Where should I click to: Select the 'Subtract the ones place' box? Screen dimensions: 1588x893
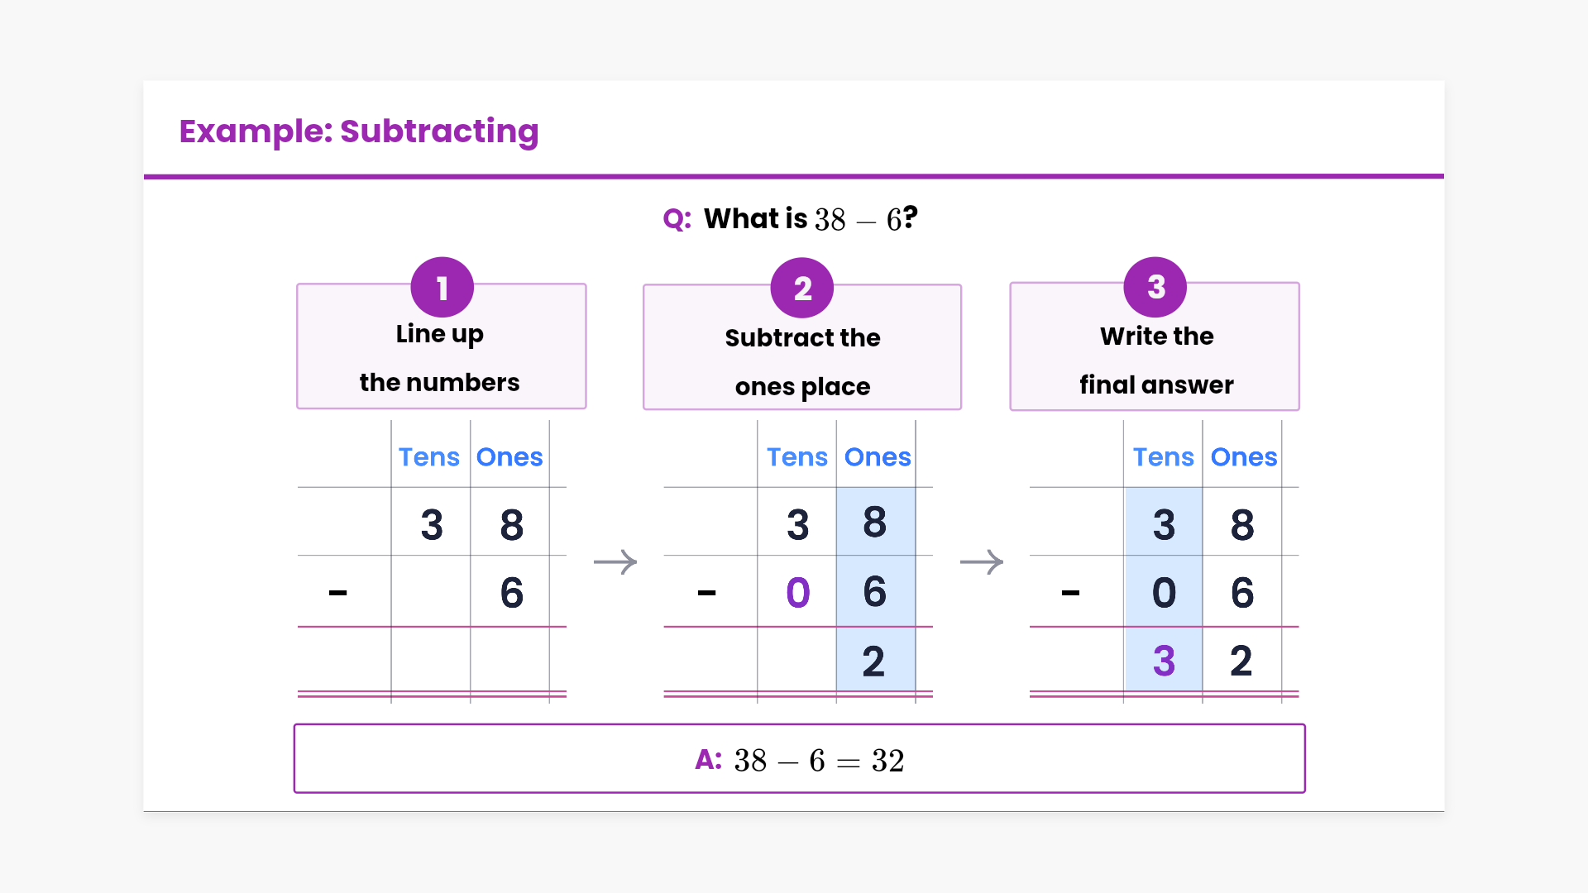tap(801, 362)
